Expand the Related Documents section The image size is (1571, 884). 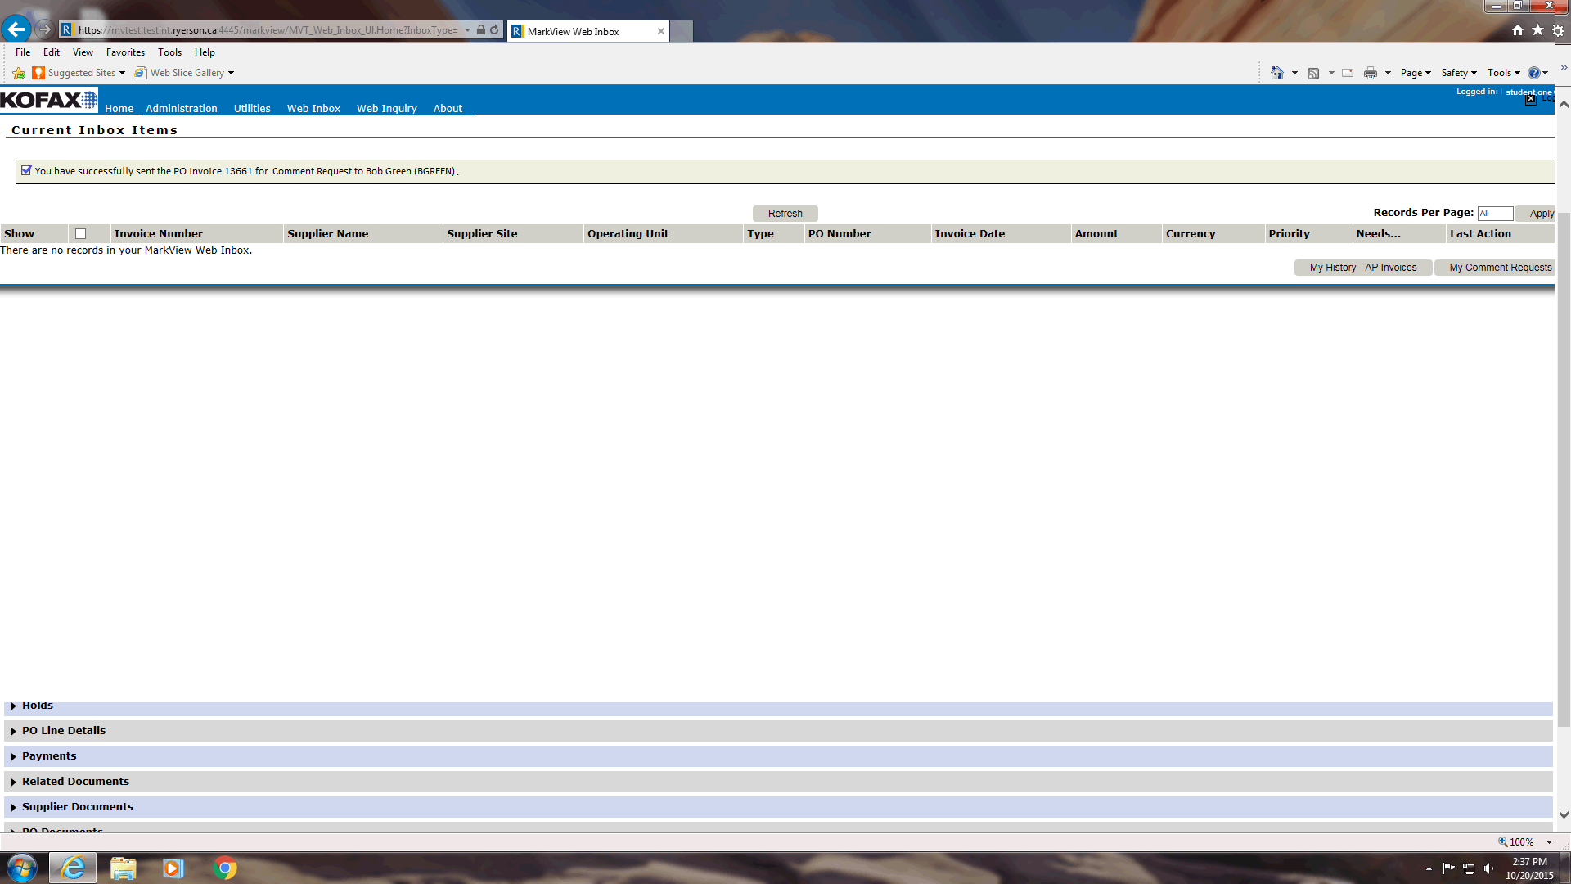(75, 782)
